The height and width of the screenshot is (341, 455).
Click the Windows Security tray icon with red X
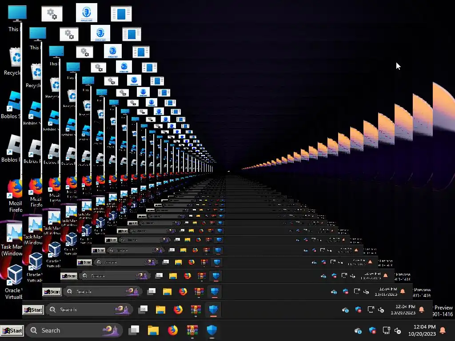(372, 330)
